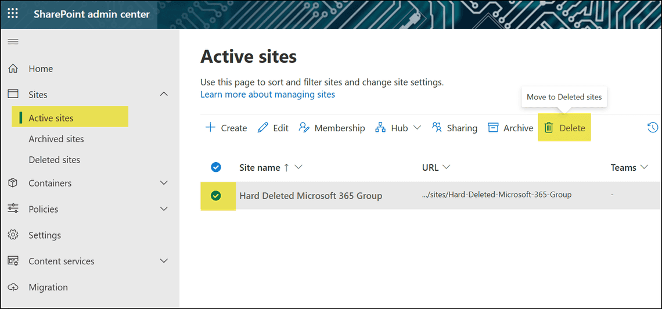Click the Settings gear icon
Viewport: 662px width, 309px height.
tap(13, 235)
